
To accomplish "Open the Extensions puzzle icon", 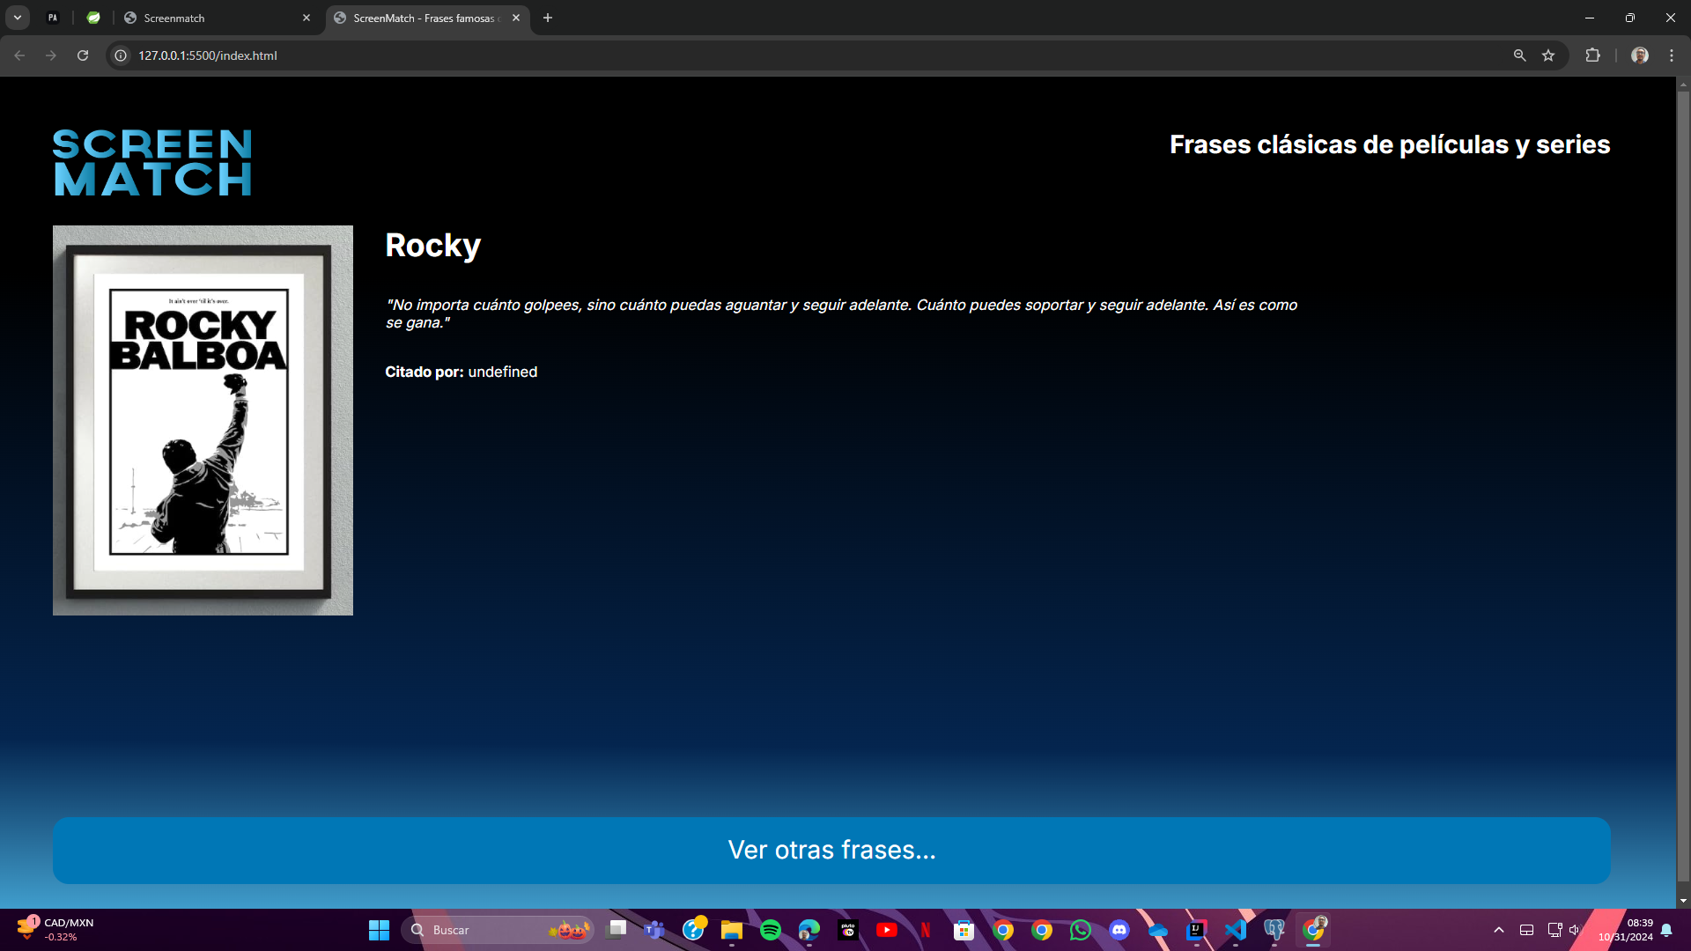I will pos(1592,55).
